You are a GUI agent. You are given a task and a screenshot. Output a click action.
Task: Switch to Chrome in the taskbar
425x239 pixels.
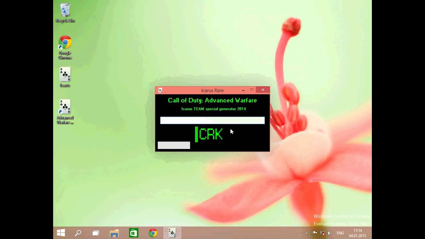click(x=153, y=233)
